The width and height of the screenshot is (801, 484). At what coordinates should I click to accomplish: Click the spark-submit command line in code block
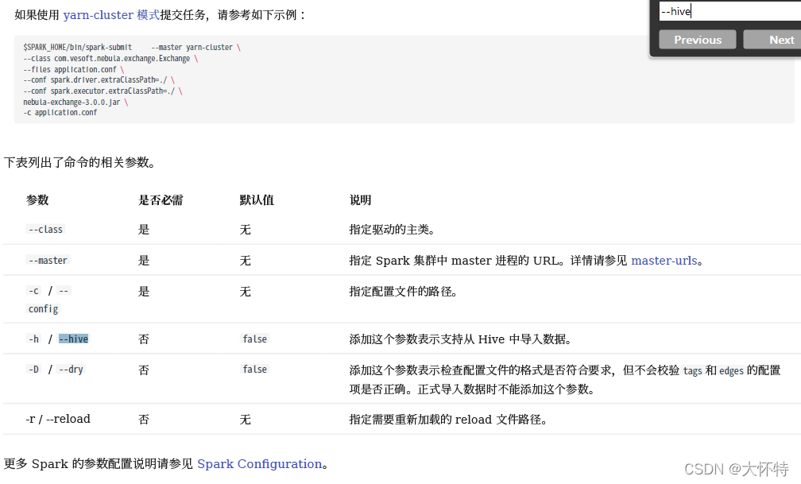(132, 47)
